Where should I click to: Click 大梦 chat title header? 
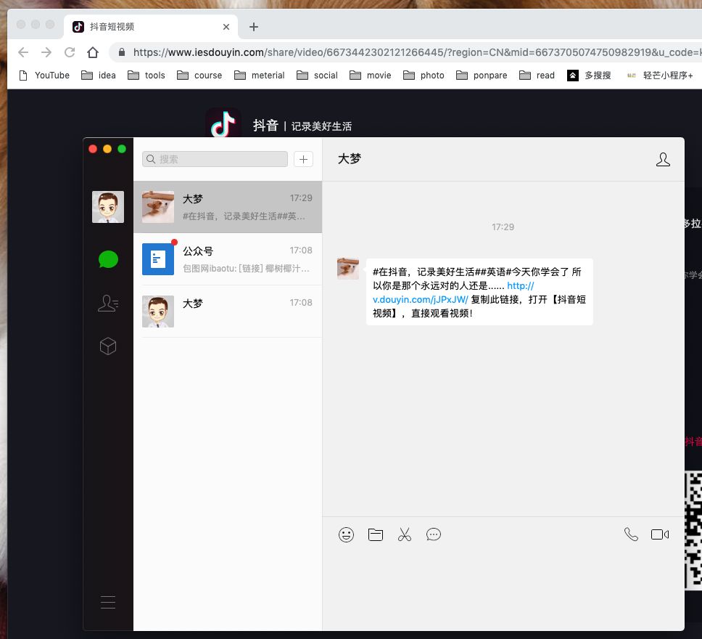(x=350, y=159)
